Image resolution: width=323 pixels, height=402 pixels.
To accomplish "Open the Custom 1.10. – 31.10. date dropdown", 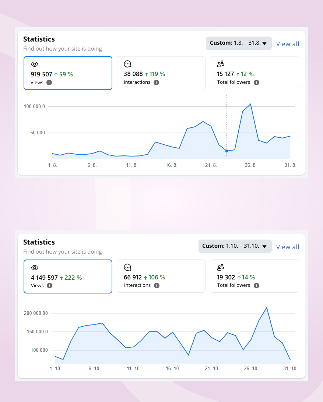I will point(235,246).
